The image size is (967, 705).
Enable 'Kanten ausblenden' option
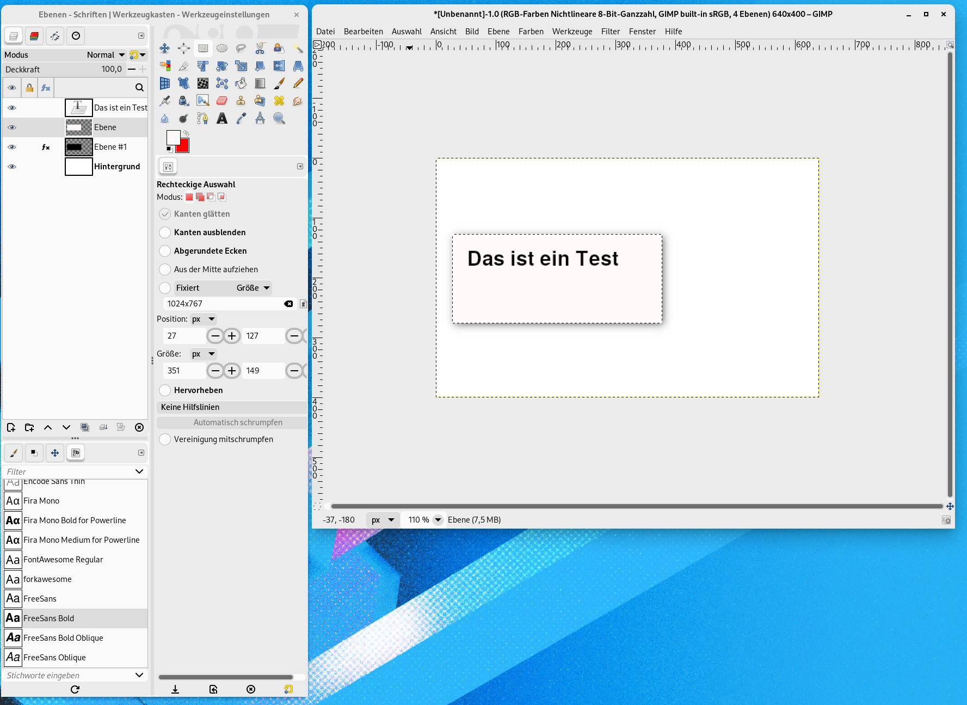pos(165,232)
